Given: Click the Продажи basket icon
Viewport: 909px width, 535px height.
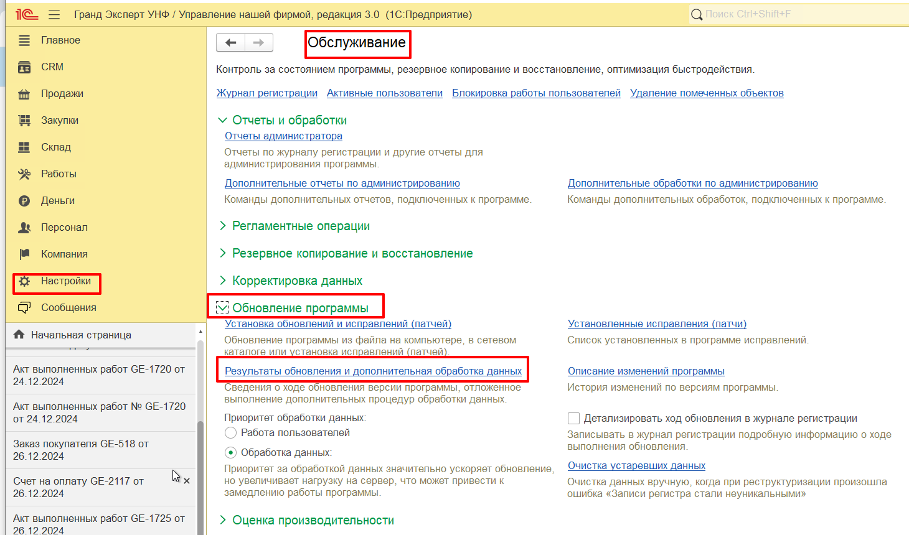Looking at the screenshot, I should click(x=24, y=94).
